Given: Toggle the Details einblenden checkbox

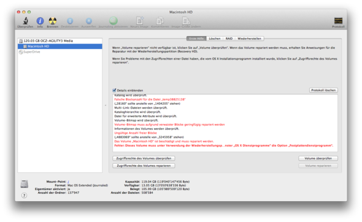Looking at the screenshot, I should click(x=114, y=90).
